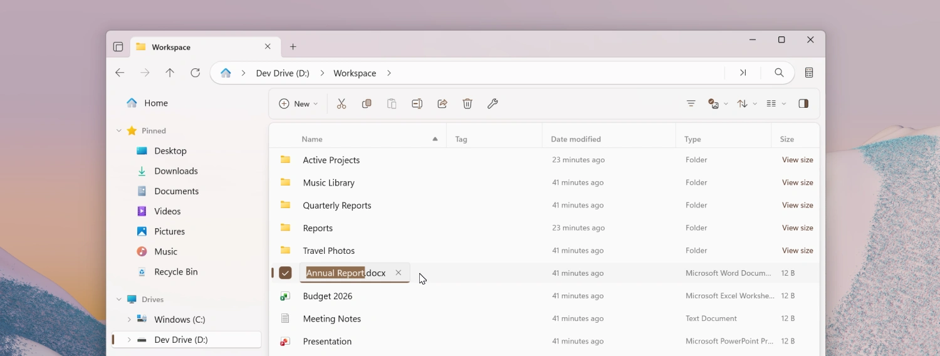Toggle the preview pane
The image size is (940, 356).
(x=803, y=104)
